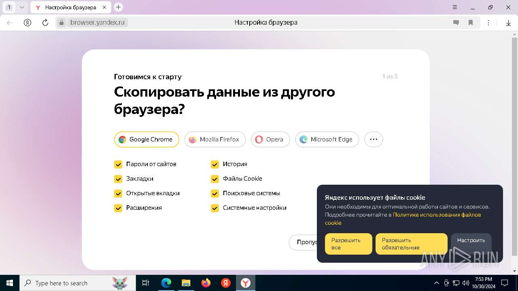Viewport: 518px width, 291px height.
Task: Click the 1 из 3 step indicator
Action: click(390, 76)
